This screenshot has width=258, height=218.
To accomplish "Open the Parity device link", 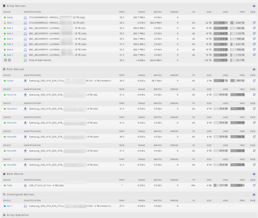I will point(10,17).
